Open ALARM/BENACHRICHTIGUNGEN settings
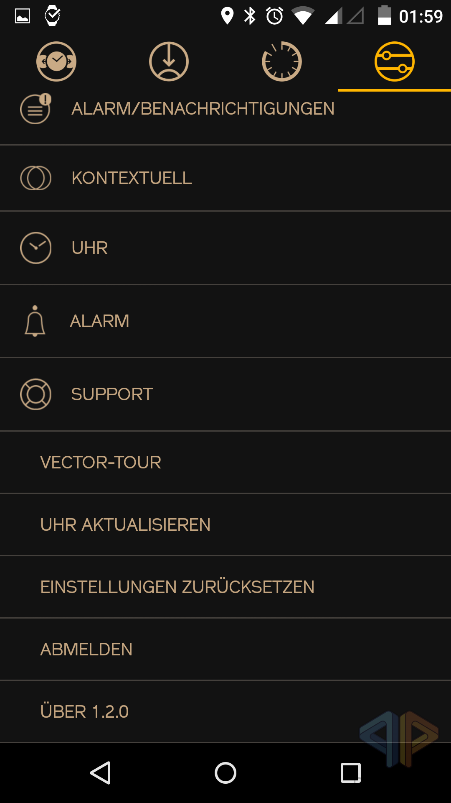 203,109
